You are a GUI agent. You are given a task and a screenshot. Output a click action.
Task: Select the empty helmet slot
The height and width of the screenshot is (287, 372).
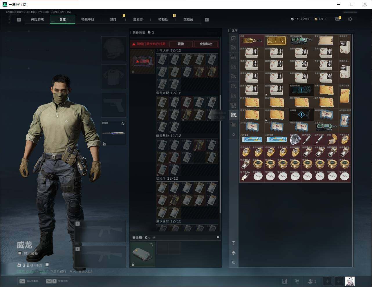click(x=114, y=48)
